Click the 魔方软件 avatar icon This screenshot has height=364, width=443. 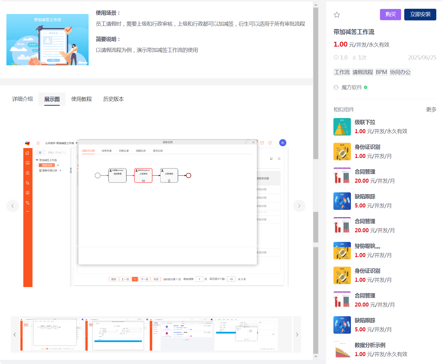[336, 87]
